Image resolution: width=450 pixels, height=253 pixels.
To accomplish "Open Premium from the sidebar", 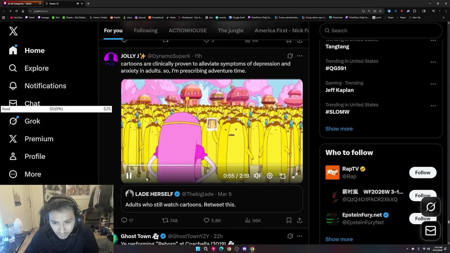I will point(31,139).
